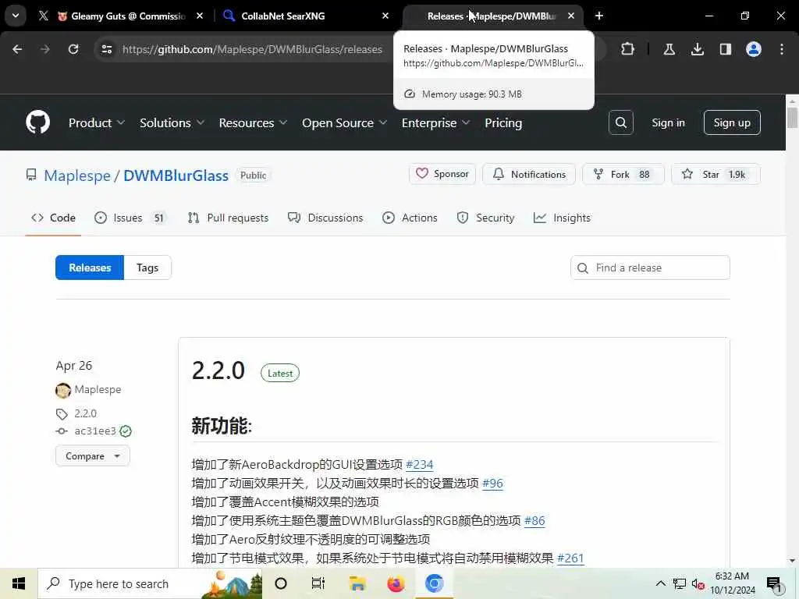Expand the Solutions menu
The image size is (799, 599).
tap(172, 122)
